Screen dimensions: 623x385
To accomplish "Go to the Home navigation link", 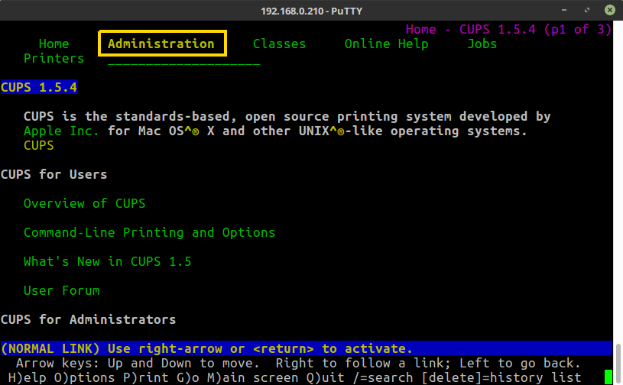I will coord(54,44).
